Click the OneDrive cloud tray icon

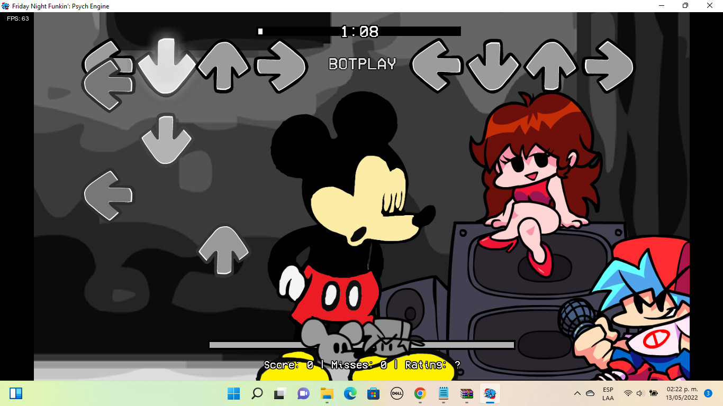[x=590, y=393]
